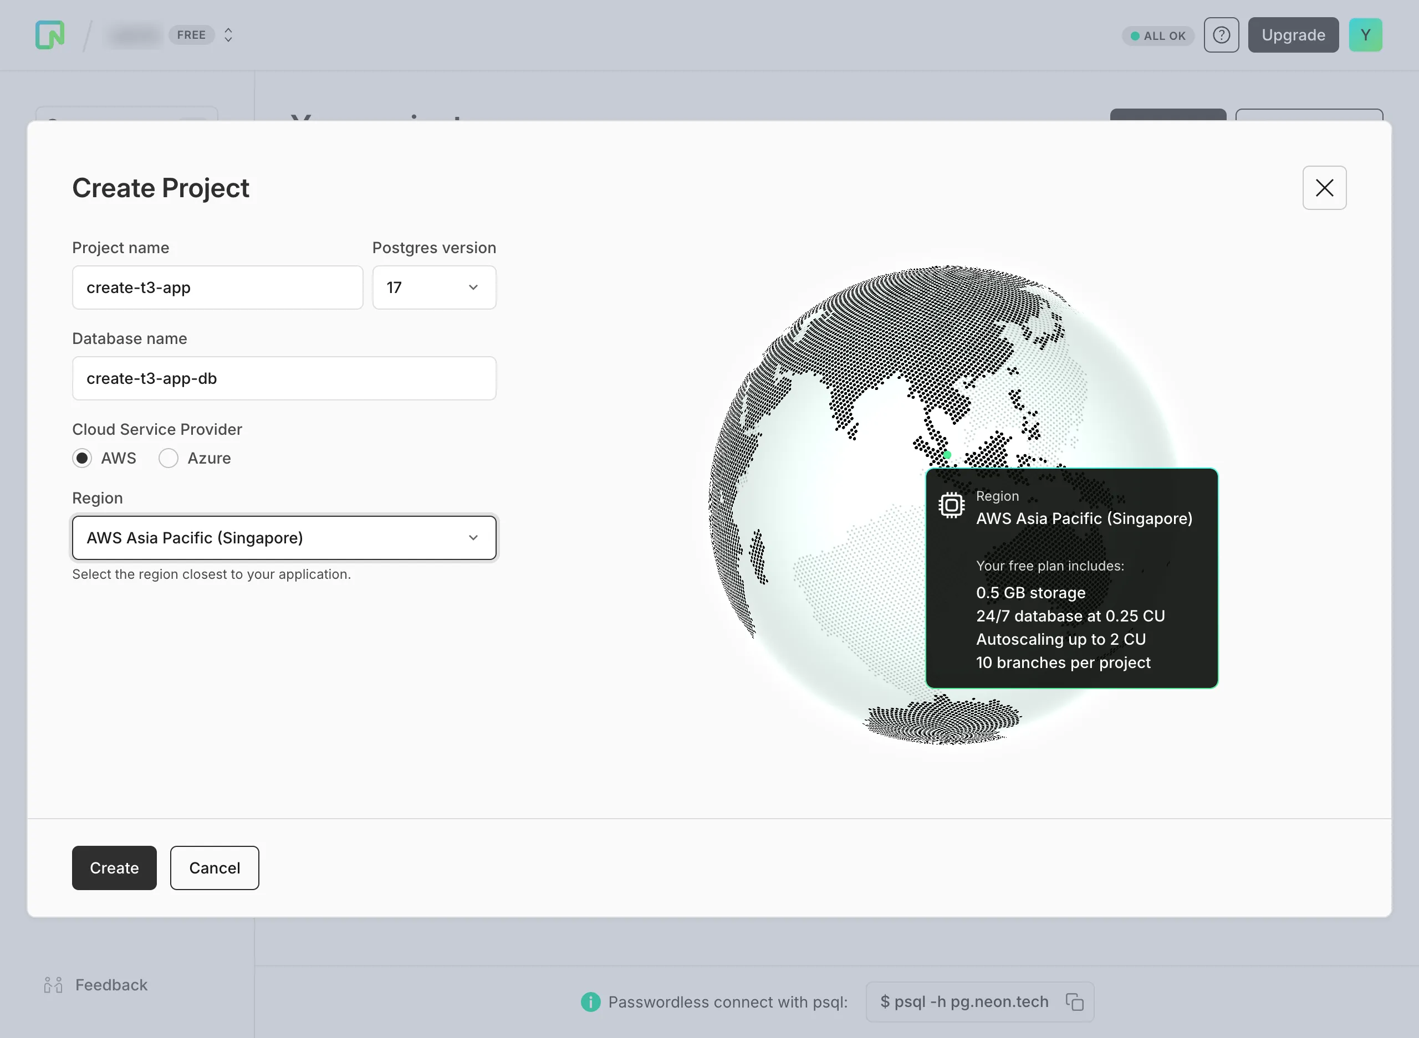1419x1038 pixels.
Task: Focus the Database name input field
Action: tap(284, 378)
